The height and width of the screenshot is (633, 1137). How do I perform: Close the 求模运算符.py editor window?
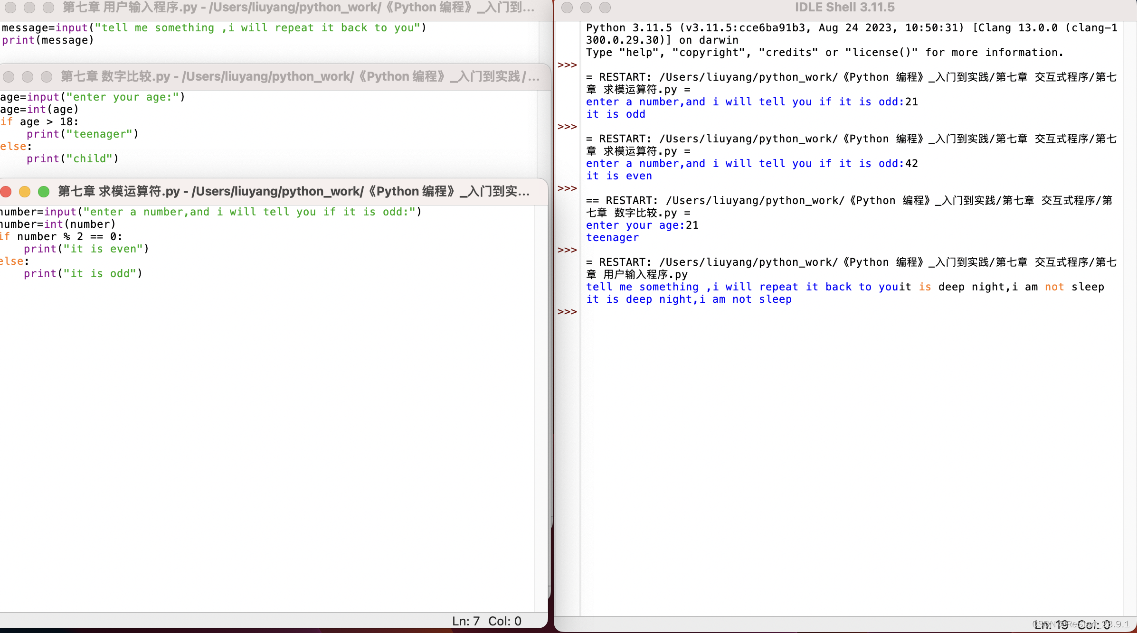coord(6,192)
